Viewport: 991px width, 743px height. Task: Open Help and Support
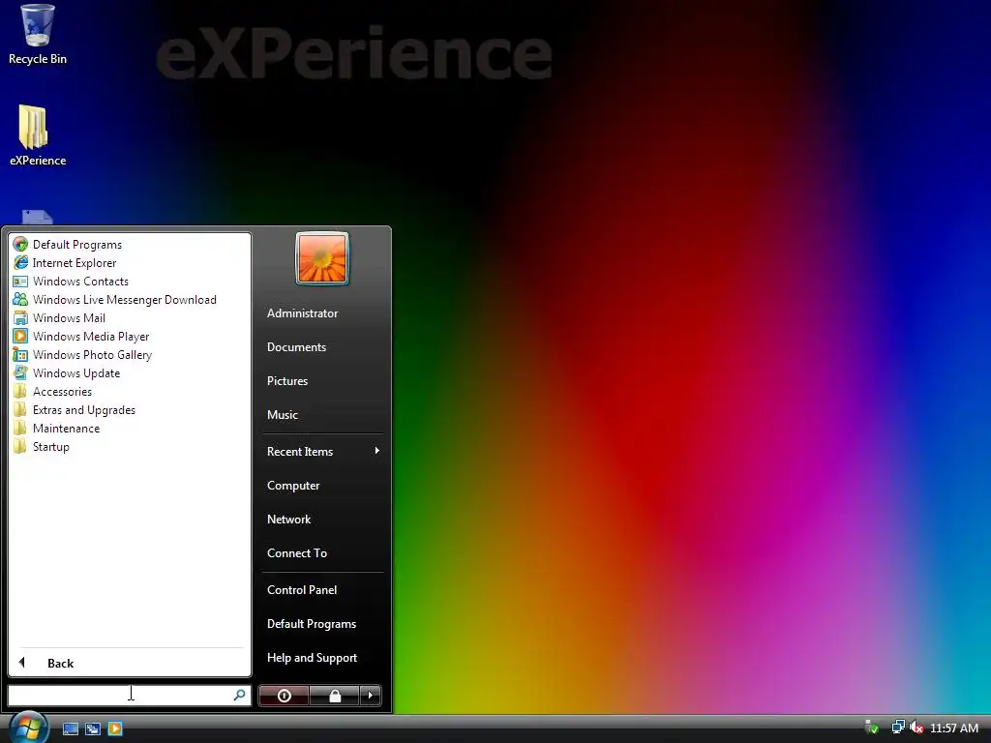(312, 658)
